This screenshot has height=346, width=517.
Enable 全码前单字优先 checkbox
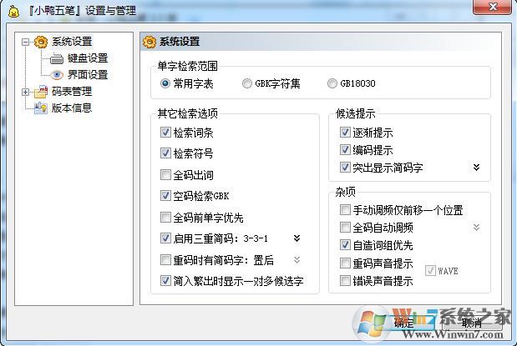[165, 218]
